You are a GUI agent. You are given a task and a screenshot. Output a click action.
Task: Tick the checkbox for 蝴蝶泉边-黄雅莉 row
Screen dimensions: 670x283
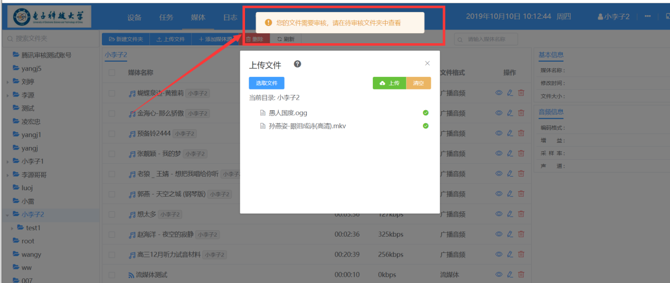click(112, 93)
